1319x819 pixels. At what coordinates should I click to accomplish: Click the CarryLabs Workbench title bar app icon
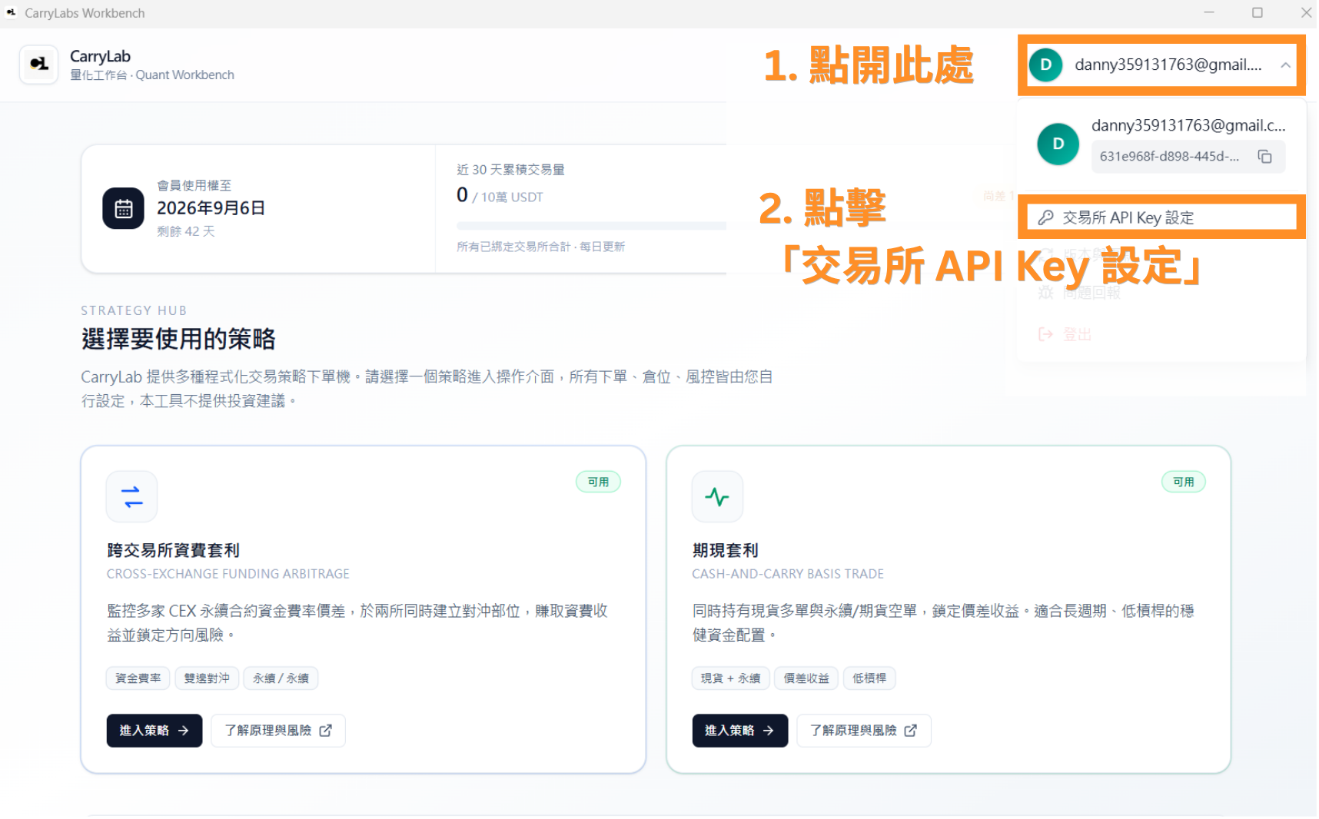[x=11, y=12]
